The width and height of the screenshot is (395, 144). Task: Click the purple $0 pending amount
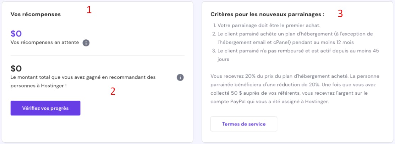coord(16,34)
